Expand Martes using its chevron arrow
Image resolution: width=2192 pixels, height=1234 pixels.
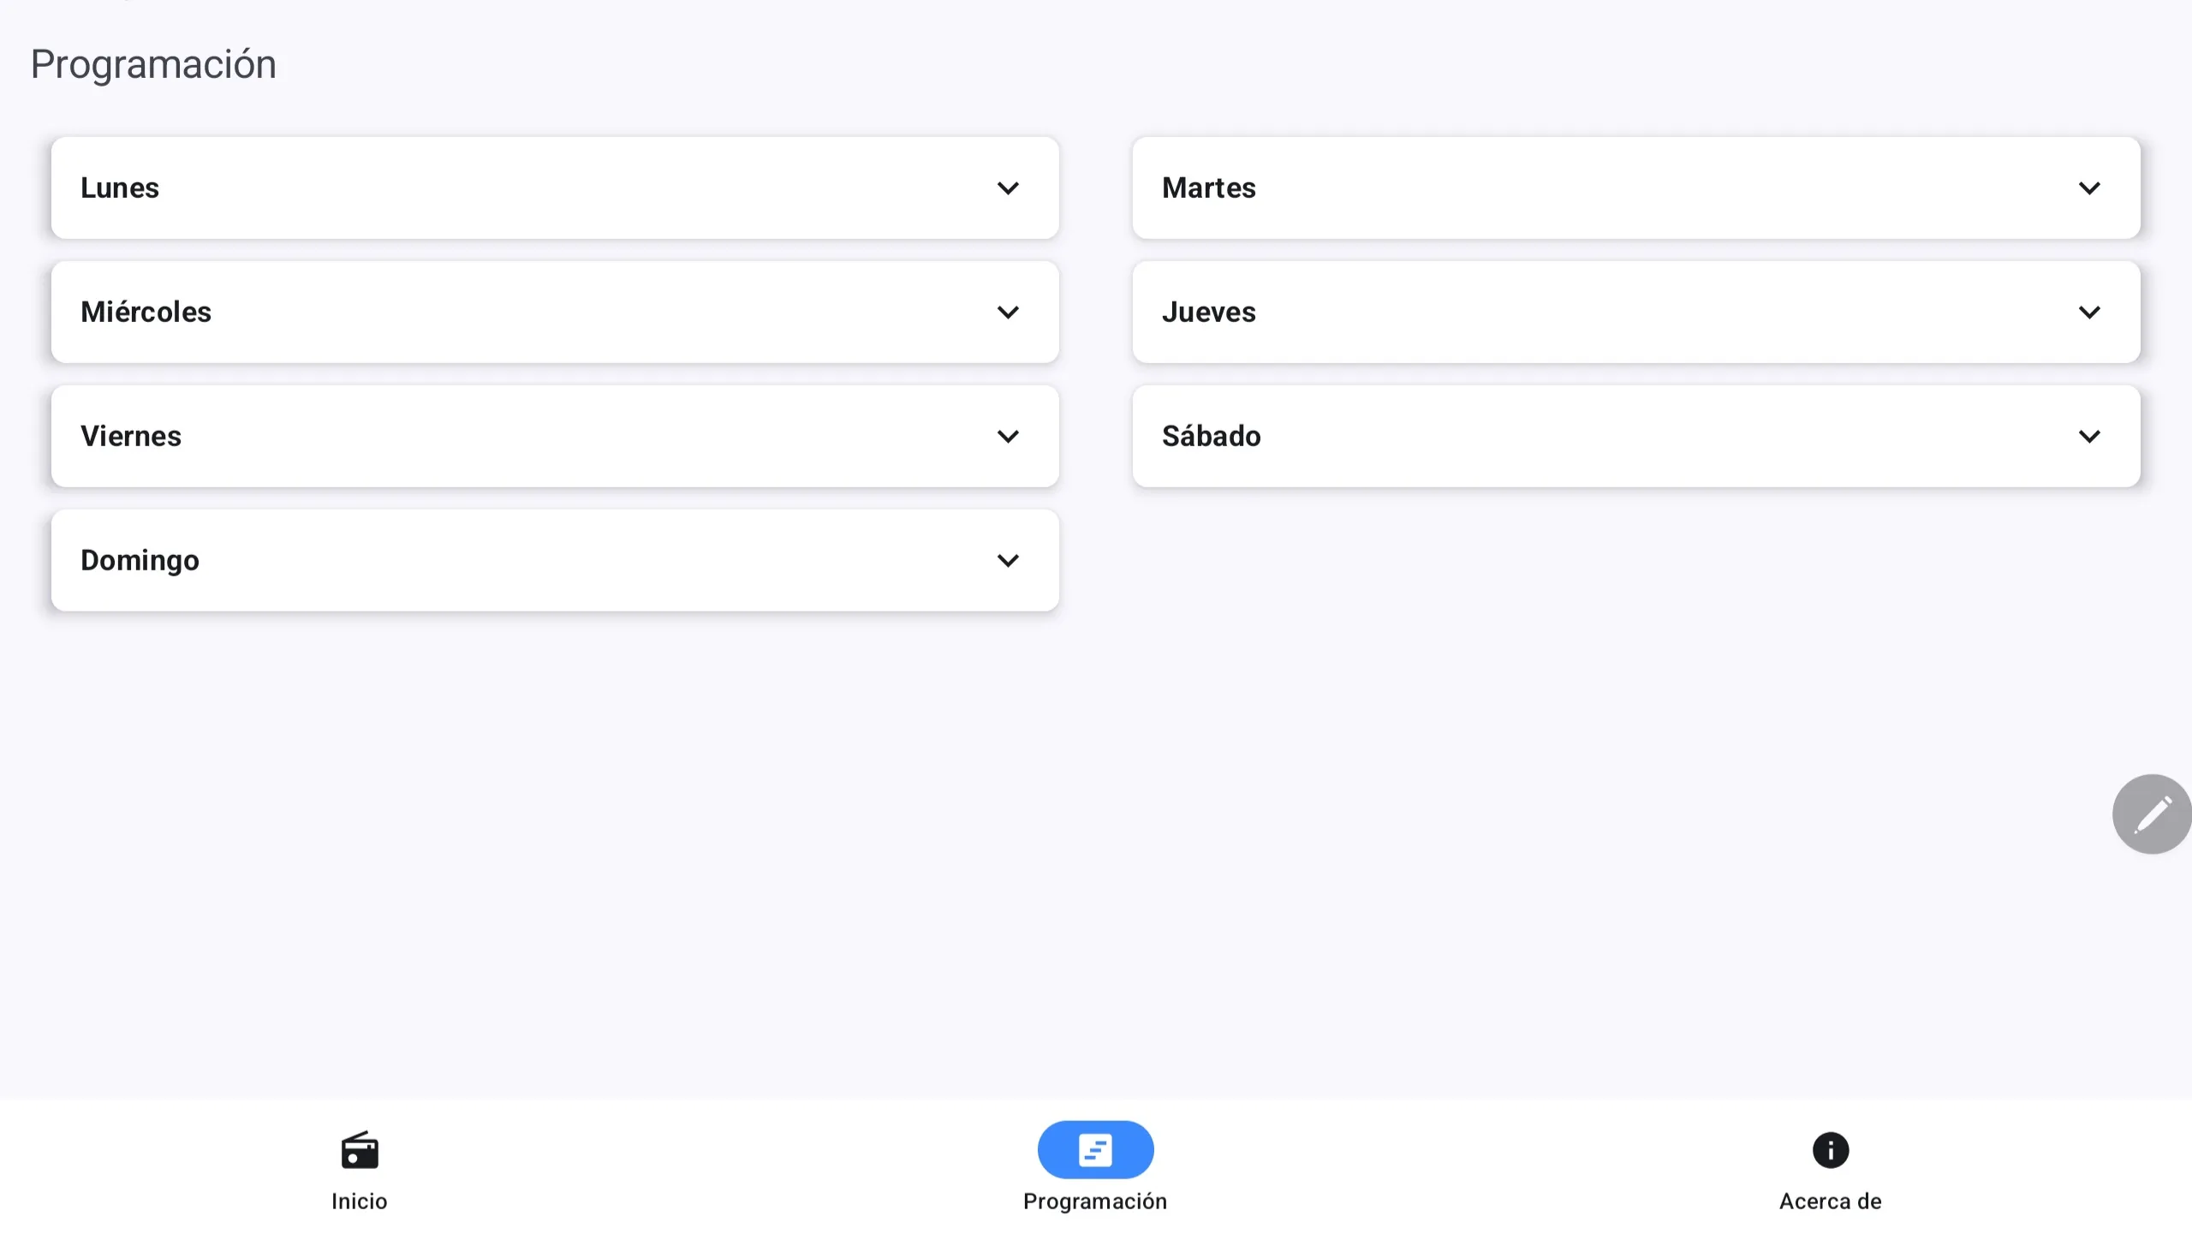[2089, 188]
